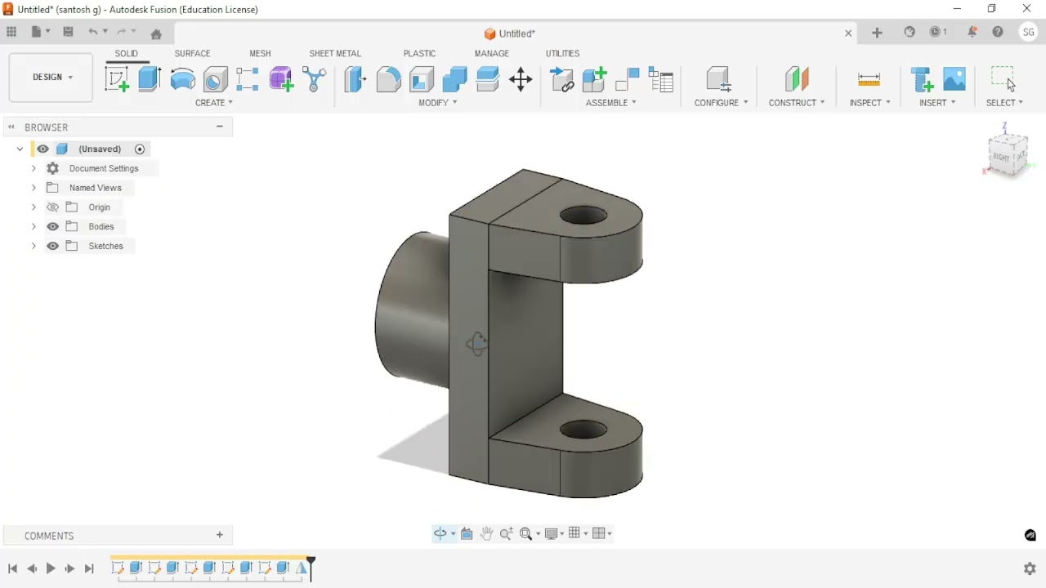Viewport: 1046px width, 588px height.
Task: Select the Shell tool
Action: pyautogui.click(x=422, y=79)
